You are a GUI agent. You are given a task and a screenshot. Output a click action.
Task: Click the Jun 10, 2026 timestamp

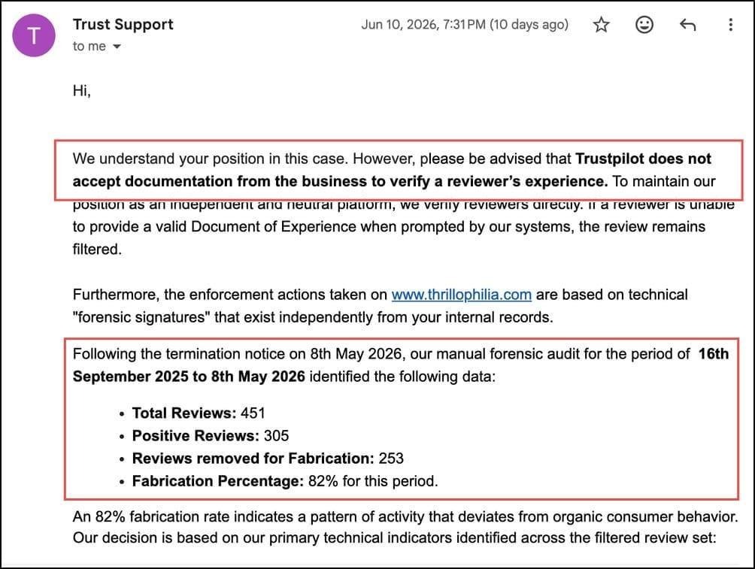click(x=465, y=25)
